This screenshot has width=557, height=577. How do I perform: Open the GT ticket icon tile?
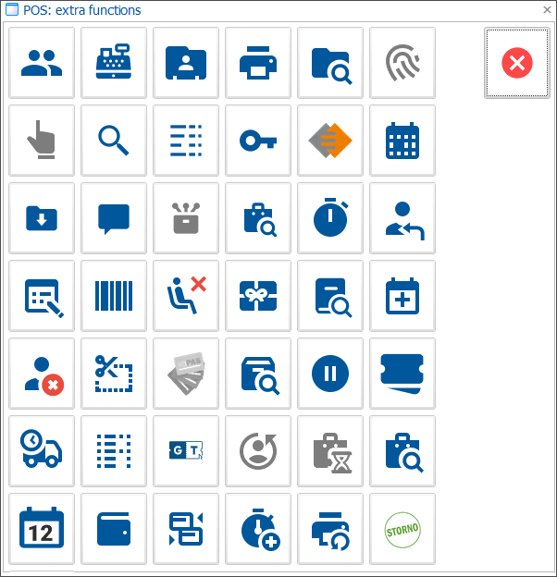pos(186,451)
